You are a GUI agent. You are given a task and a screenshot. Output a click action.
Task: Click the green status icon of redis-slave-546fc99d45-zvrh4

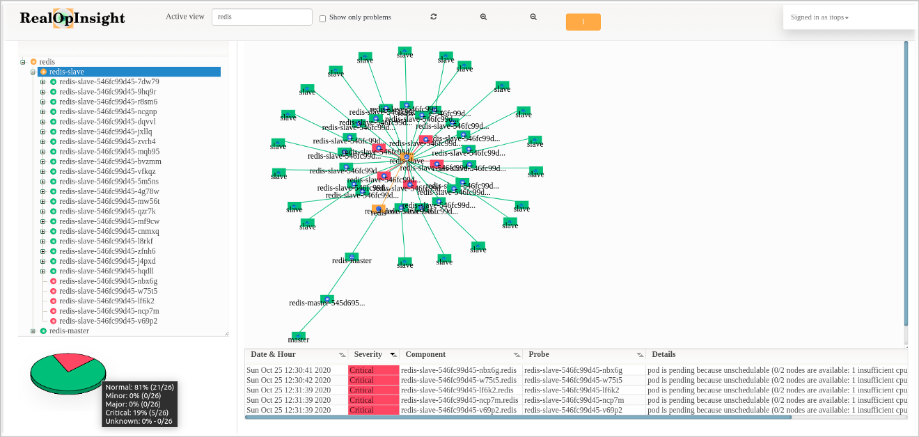tap(53, 141)
